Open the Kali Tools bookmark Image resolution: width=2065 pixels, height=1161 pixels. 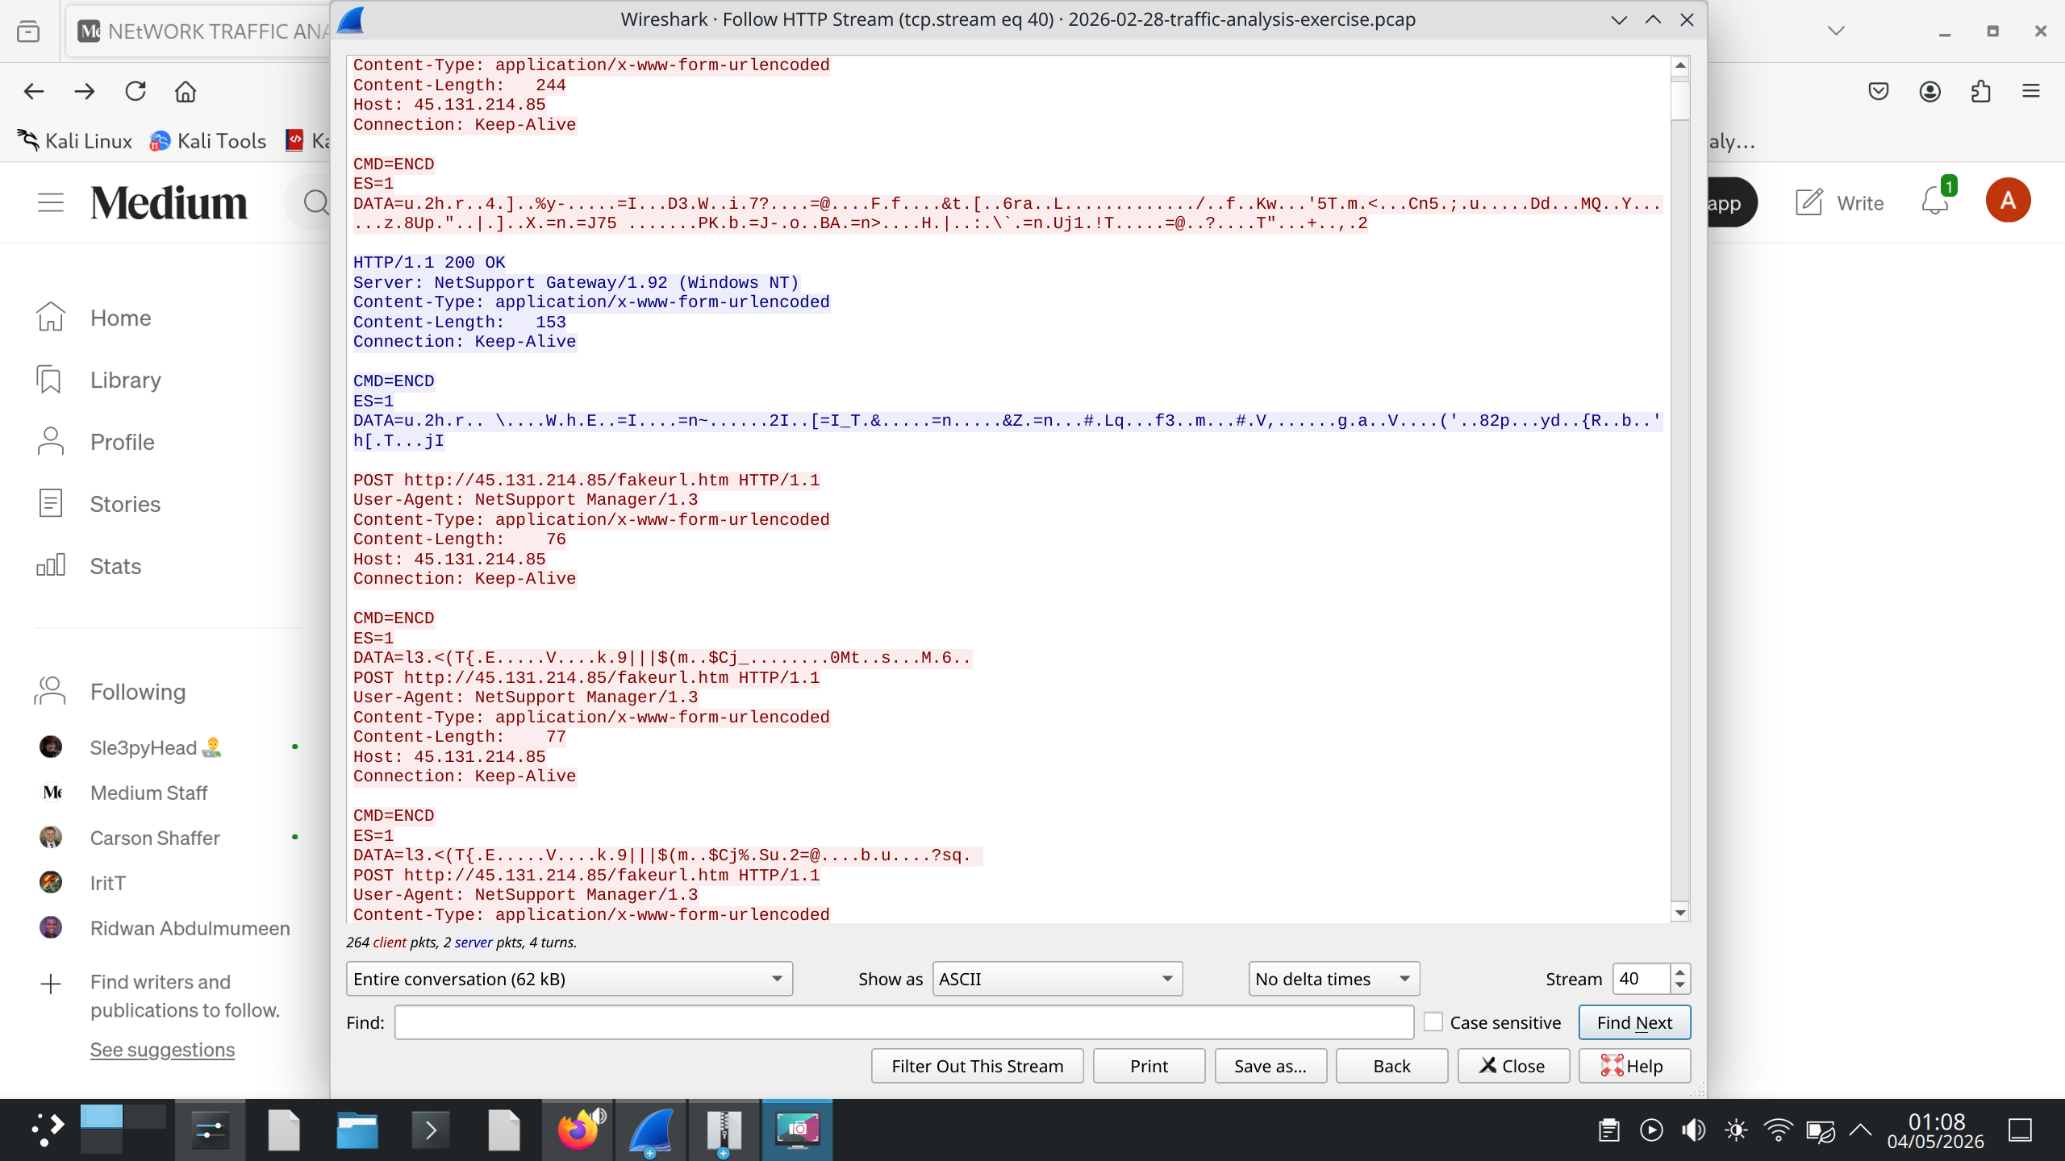208,141
